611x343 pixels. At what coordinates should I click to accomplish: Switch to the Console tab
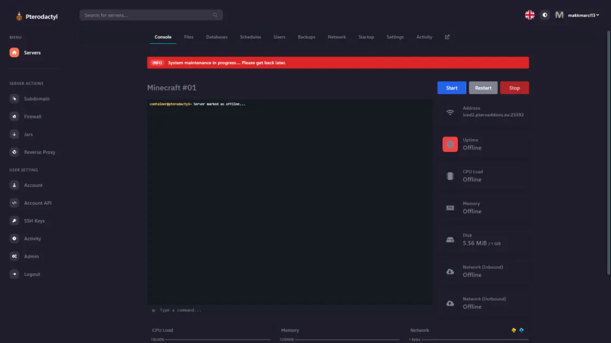tap(163, 37)
